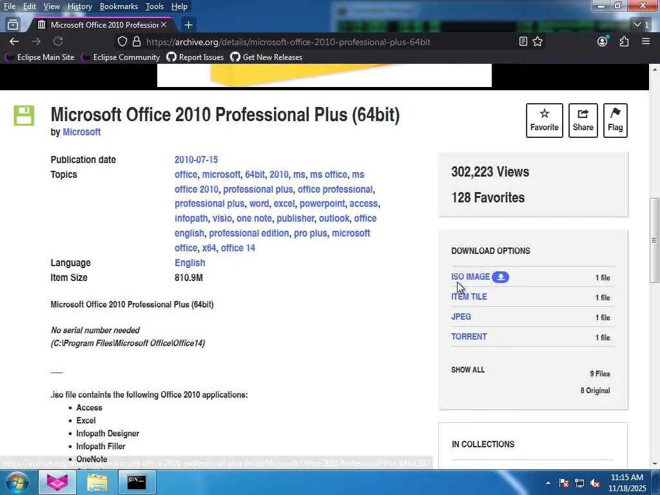Open the File menu

click(x=10, y=6)
